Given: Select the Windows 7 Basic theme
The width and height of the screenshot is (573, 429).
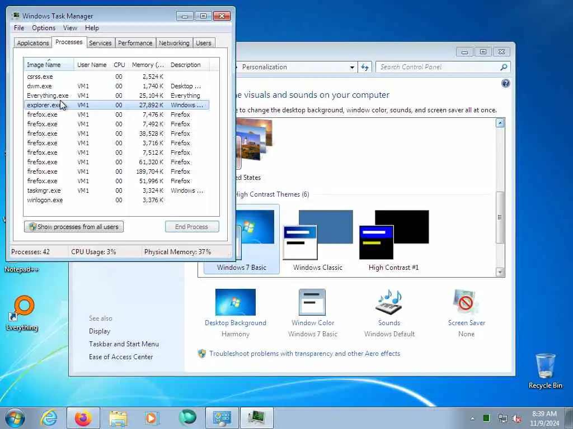Looking at the screenshot, I should click(242, 239).
